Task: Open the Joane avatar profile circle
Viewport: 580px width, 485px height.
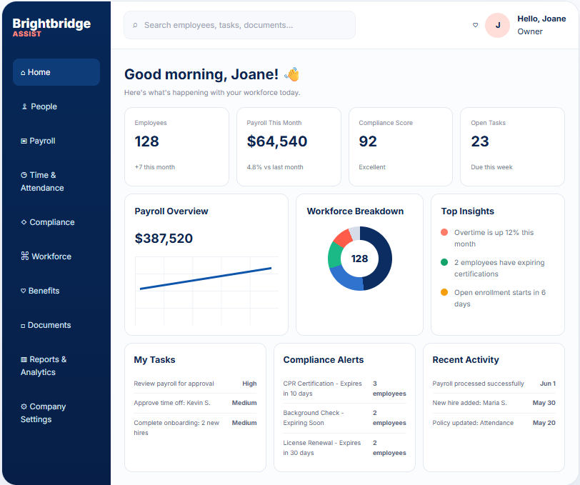Action: pyautogui.click(x=498, y=25)
